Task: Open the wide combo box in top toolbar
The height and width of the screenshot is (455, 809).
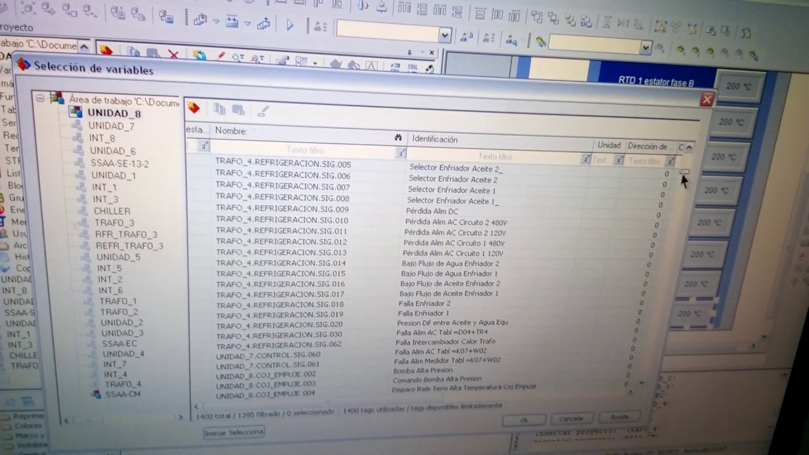Action: (444, 35)
